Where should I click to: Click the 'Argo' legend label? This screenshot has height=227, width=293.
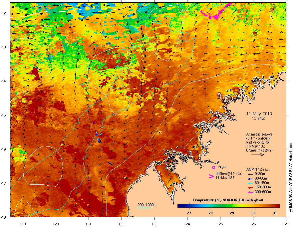point(222,167)
